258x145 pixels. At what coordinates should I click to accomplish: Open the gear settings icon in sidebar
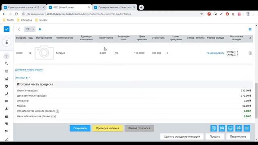[x=6, y=86]
